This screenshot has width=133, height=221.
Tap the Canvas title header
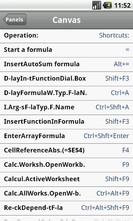click(x=66, y=20)
